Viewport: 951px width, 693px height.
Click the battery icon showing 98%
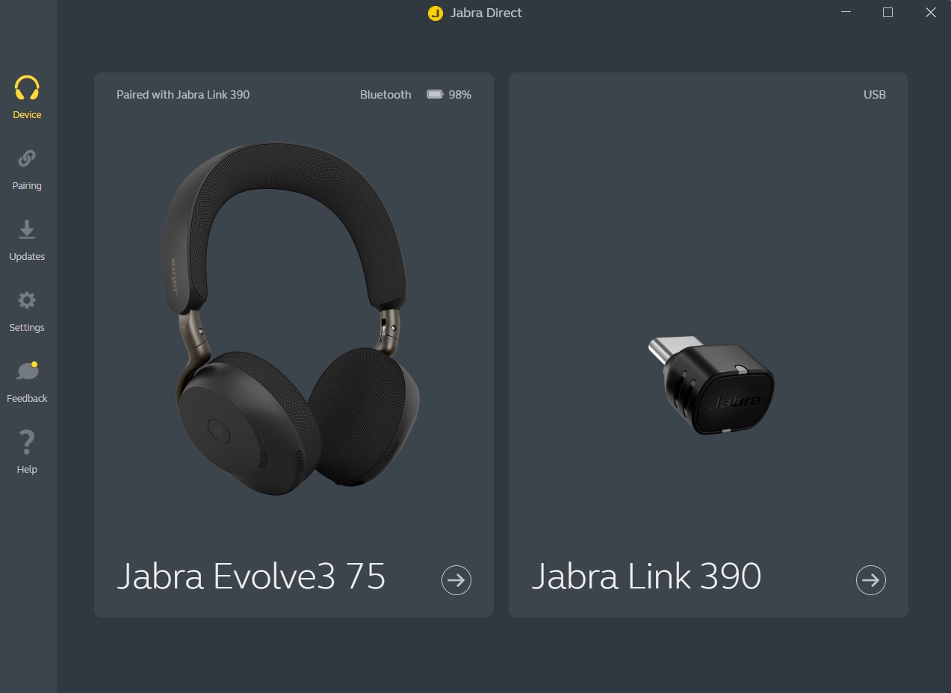click(435, 94)
